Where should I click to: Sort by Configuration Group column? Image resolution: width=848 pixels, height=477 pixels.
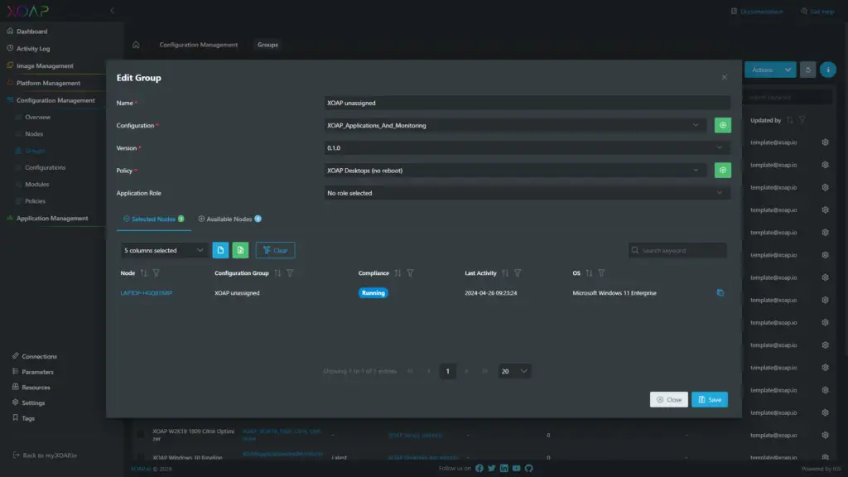click(277, 273)
